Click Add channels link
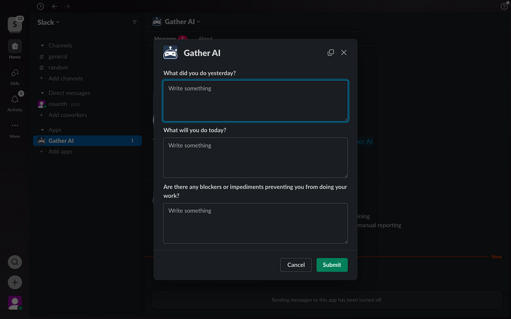The image size is (511, 319). point(65,79)
